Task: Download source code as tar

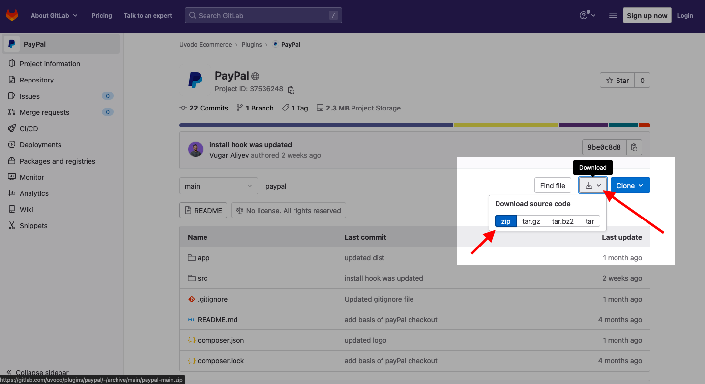Action: 590,221
